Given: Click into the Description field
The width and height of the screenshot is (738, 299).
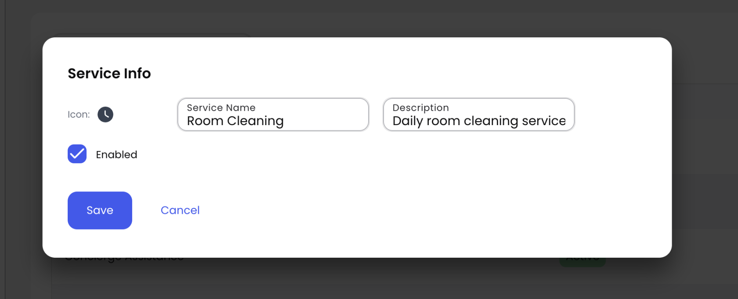Looking at the screenshot, I should (x=478, y=115).
